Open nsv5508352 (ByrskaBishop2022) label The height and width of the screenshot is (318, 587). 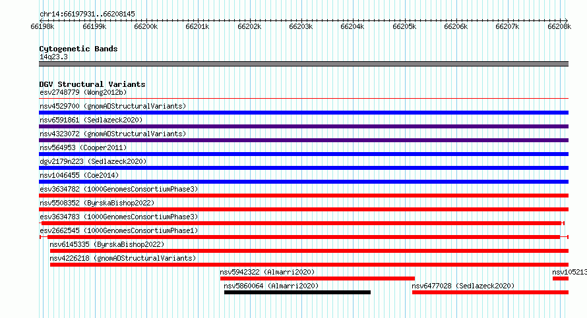[x=97, y=203]
